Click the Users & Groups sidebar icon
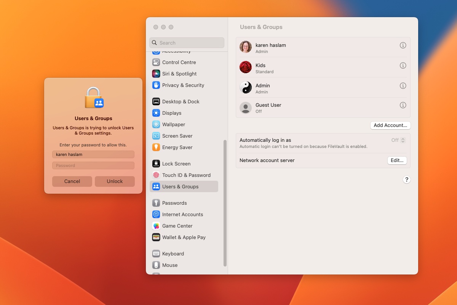457x305 pixels. (156, 186)
